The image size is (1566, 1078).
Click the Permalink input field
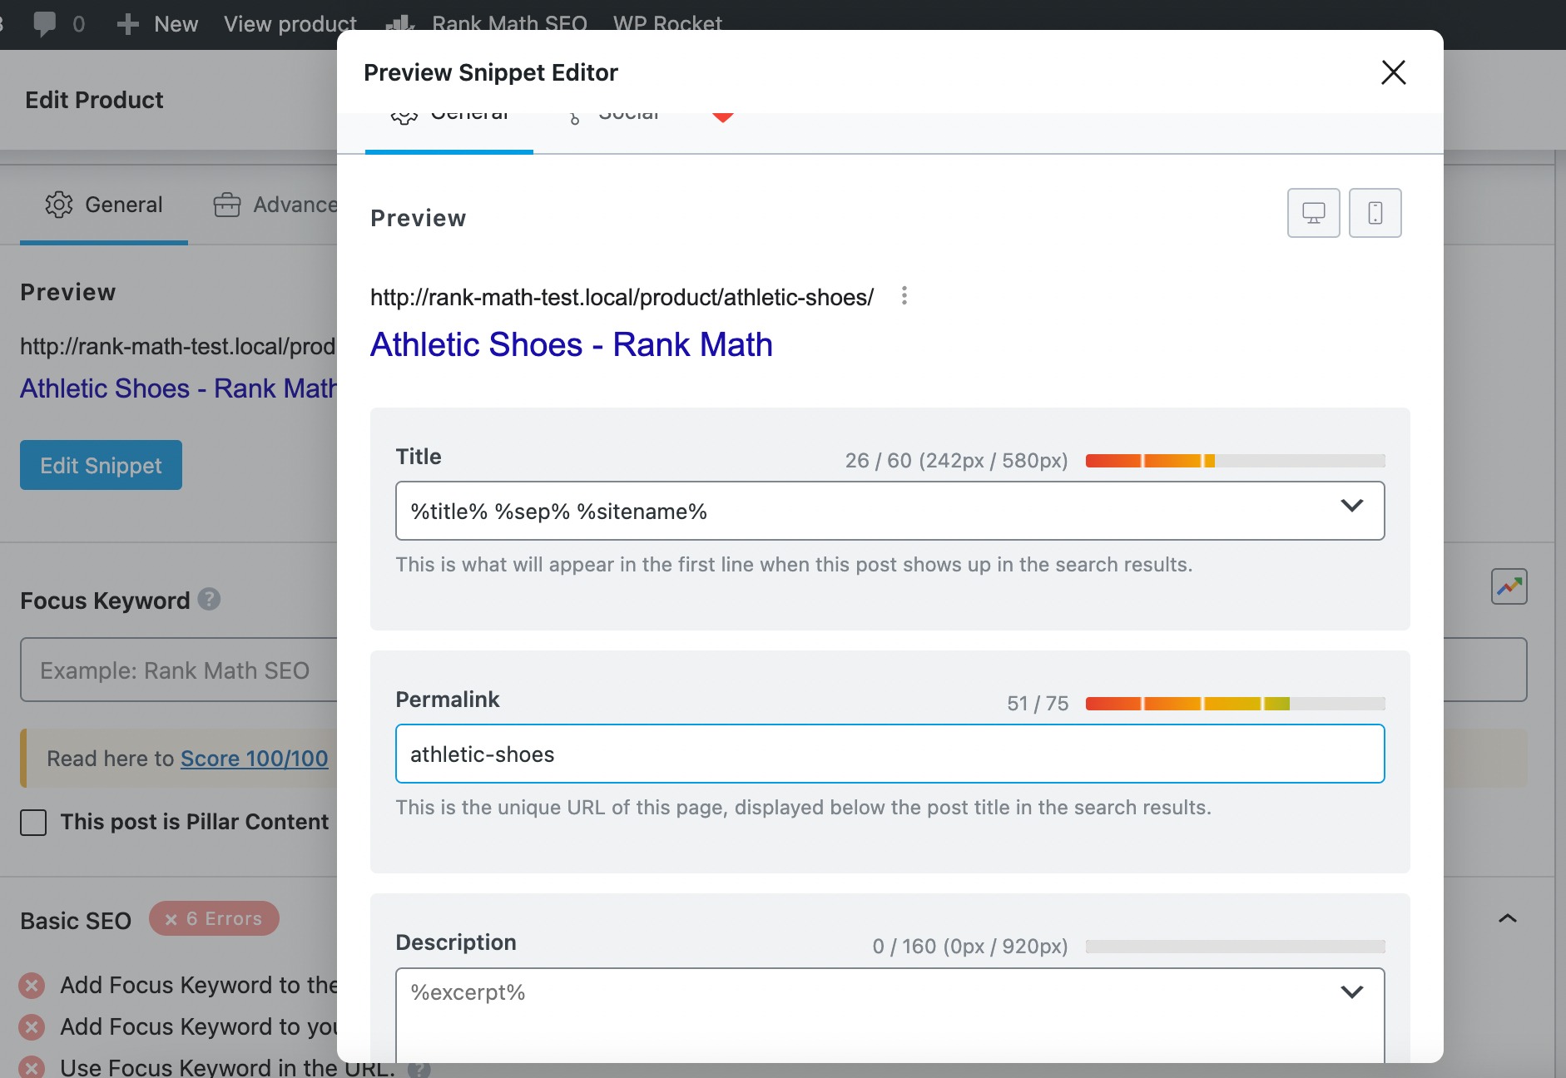[x=890, y=754]
